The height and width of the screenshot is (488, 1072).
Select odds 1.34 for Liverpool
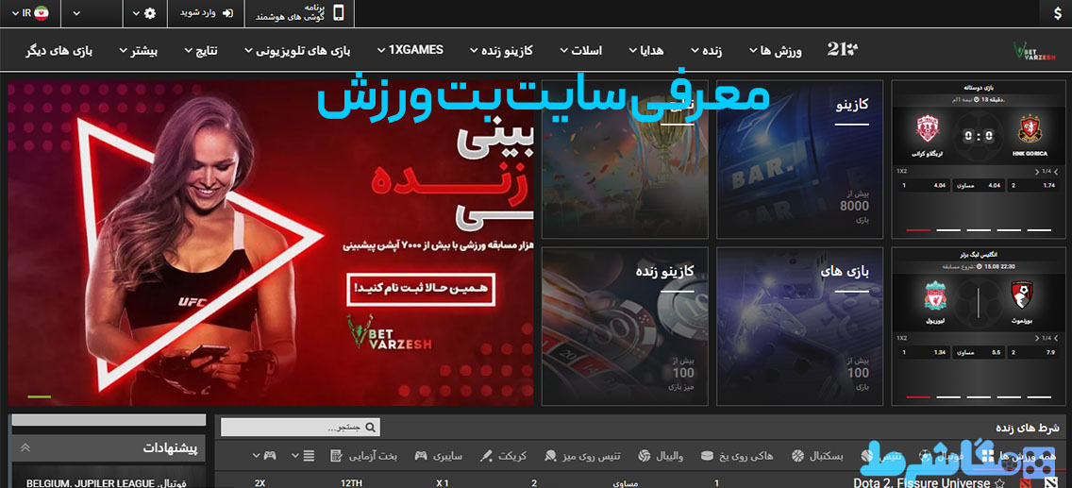(925, 353)
